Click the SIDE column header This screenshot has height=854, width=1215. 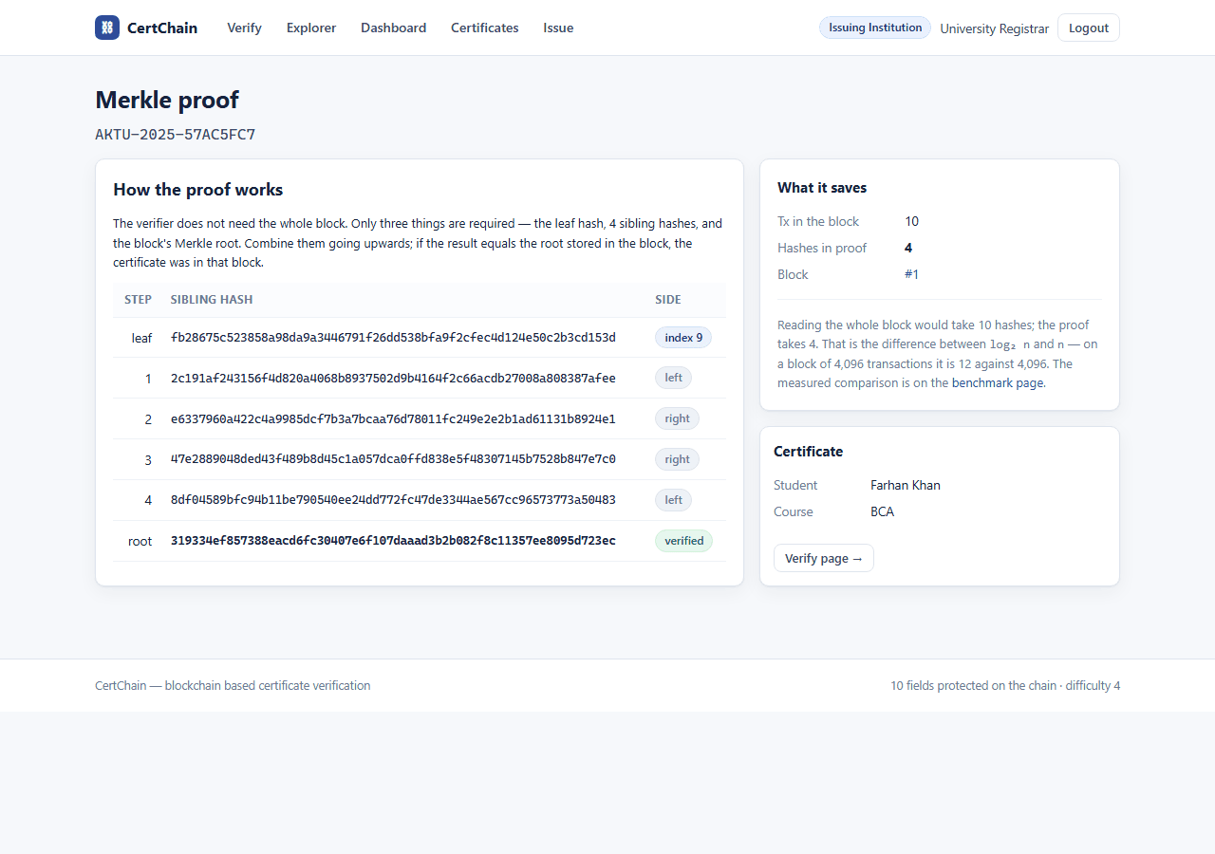[x=668, y=300]
